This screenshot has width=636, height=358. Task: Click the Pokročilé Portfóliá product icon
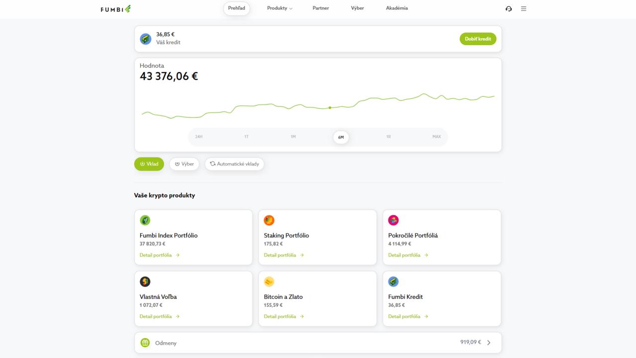(393, 220)
